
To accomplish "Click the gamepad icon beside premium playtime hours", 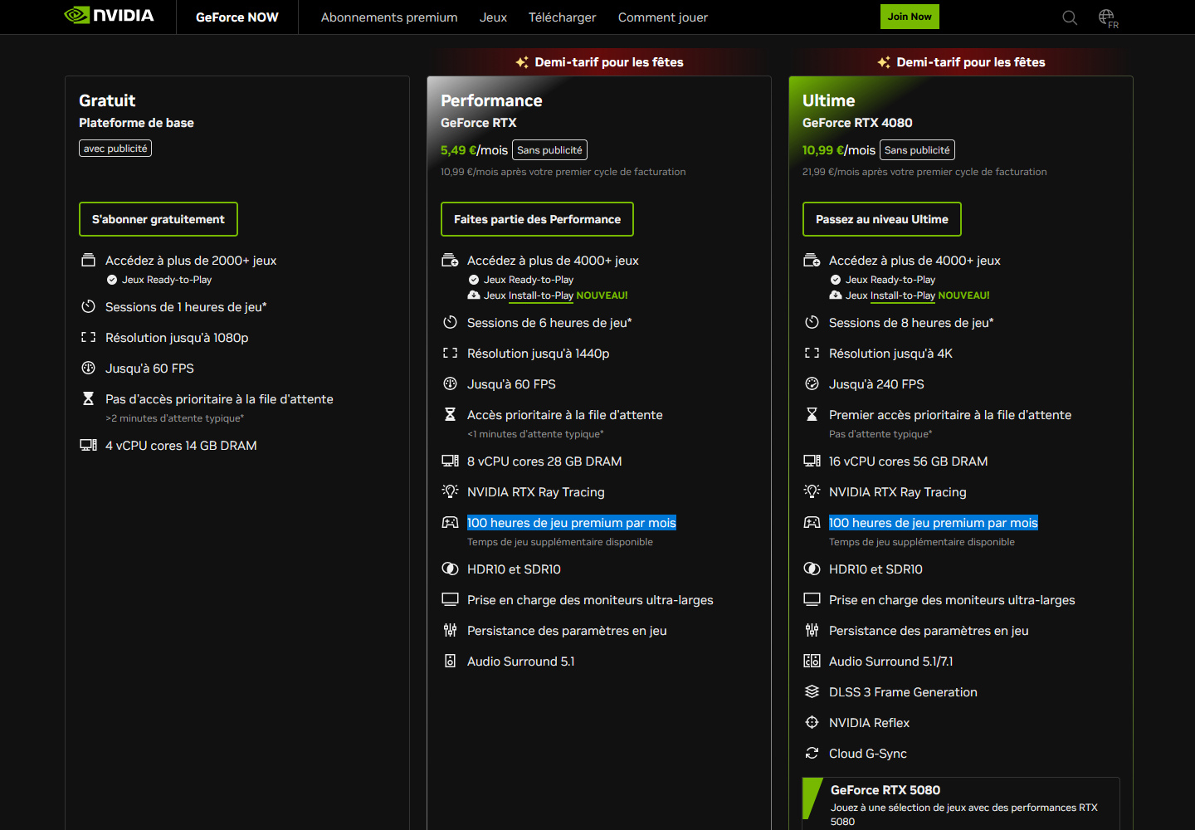I will [x=450, y=521].
